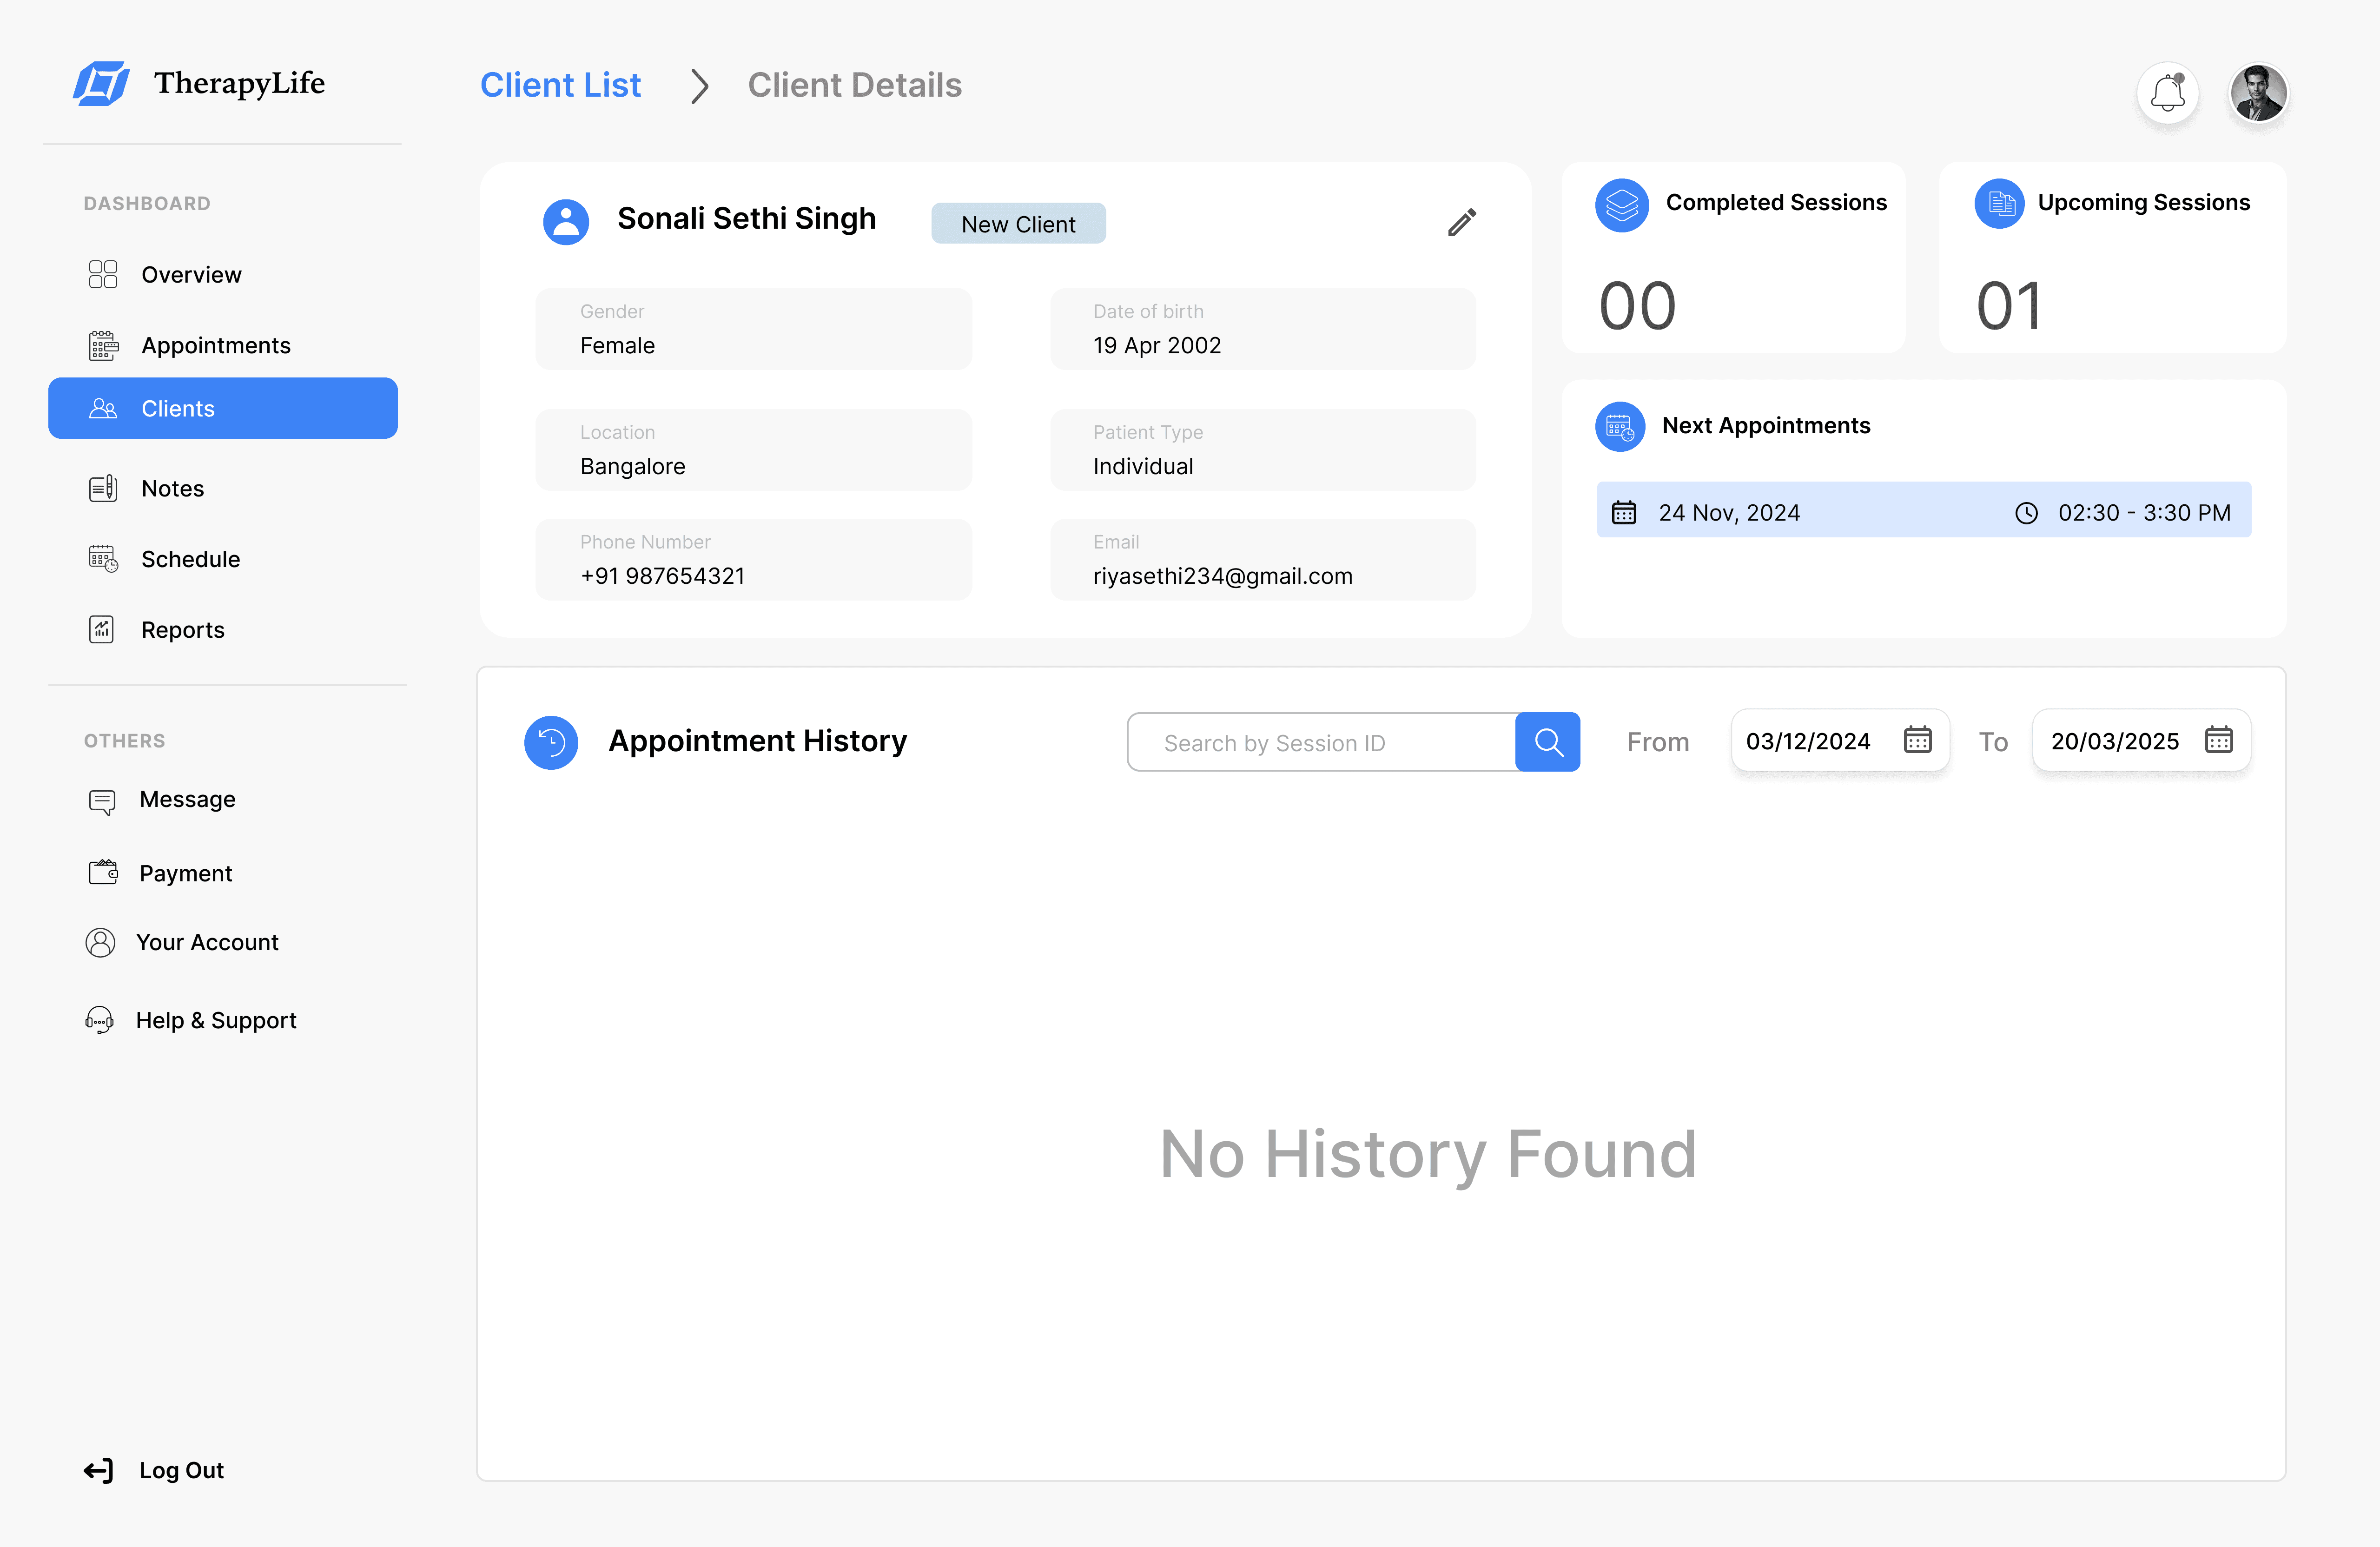
Task: Click the pencil edit icon for client
Action: (x=1461, y=222)
